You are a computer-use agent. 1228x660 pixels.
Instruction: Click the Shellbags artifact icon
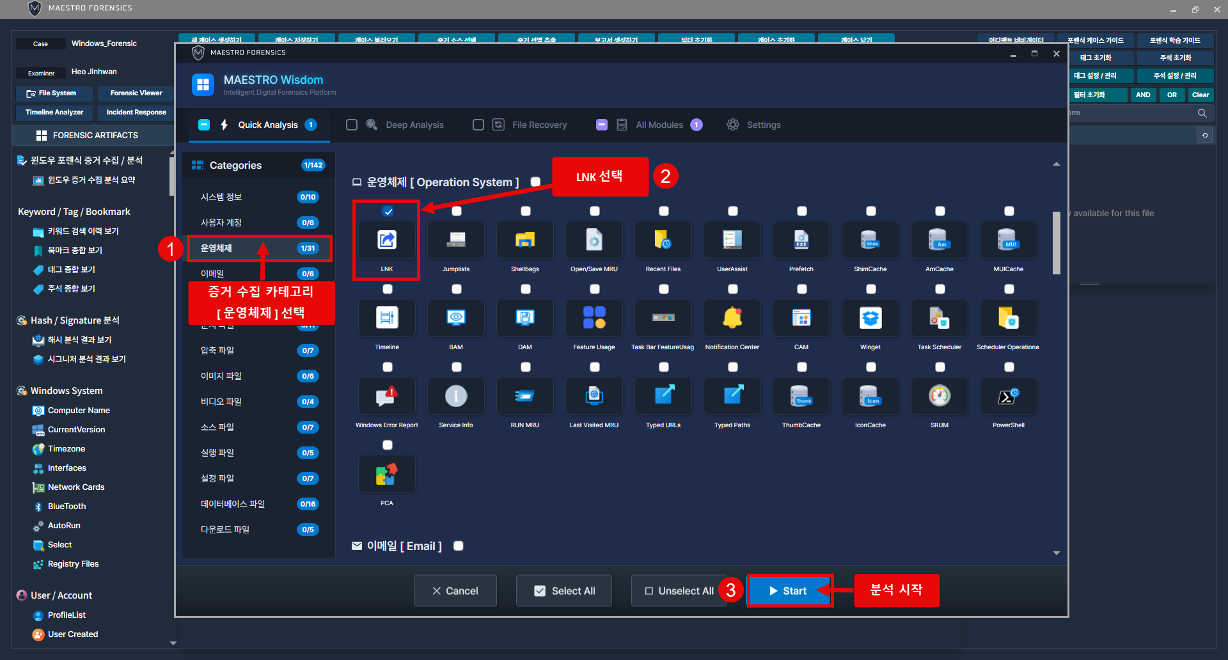(525, 240)
